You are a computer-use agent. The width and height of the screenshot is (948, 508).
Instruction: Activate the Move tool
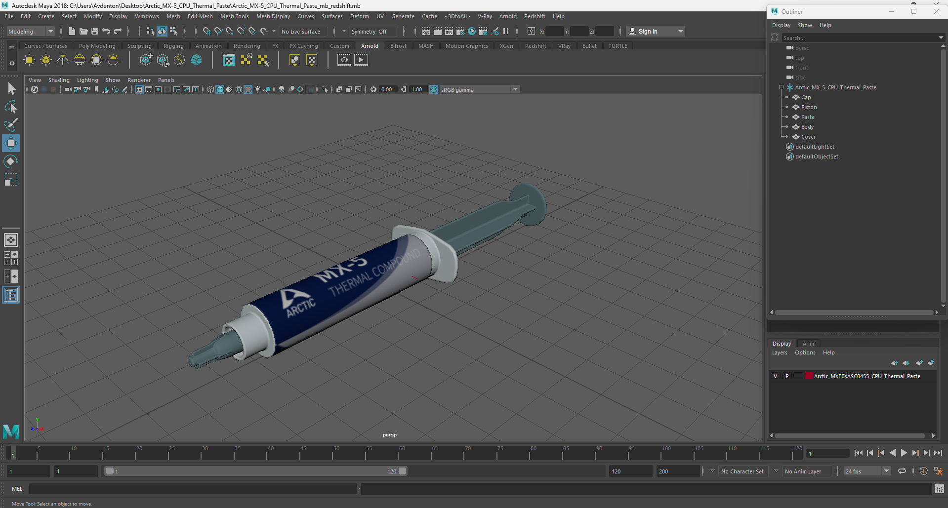(11, 143)
